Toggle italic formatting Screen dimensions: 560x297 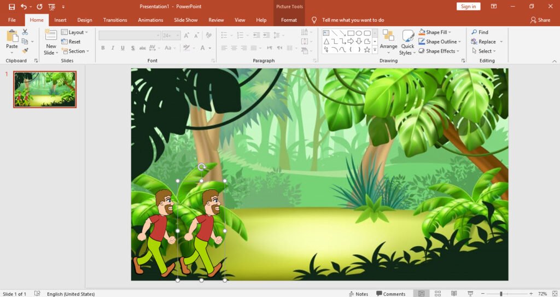(x=113, y=48)
